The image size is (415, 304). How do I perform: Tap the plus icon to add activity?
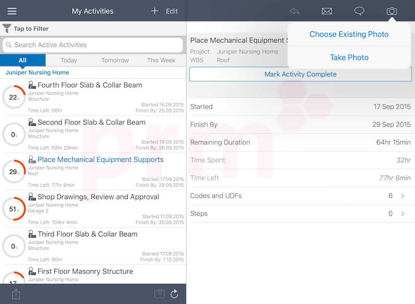[155, 11]
